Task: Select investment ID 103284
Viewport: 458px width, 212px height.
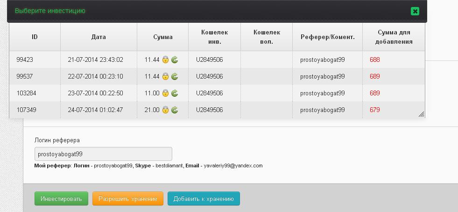Action: coord(26,93)
